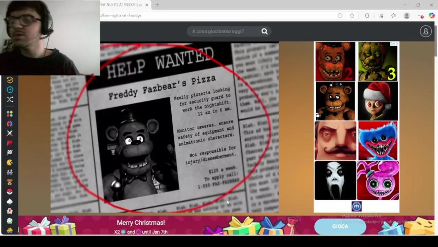Open the white ghost face game thumbnail
This screenshot has width=438, height=247.
335,180
